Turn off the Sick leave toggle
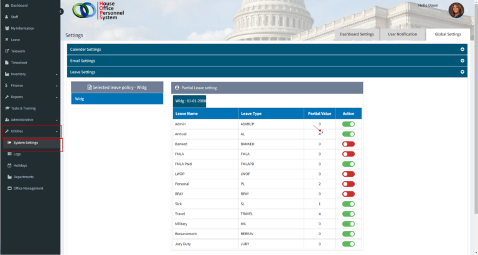Screen dimensions: 478x255 [349, 204]
